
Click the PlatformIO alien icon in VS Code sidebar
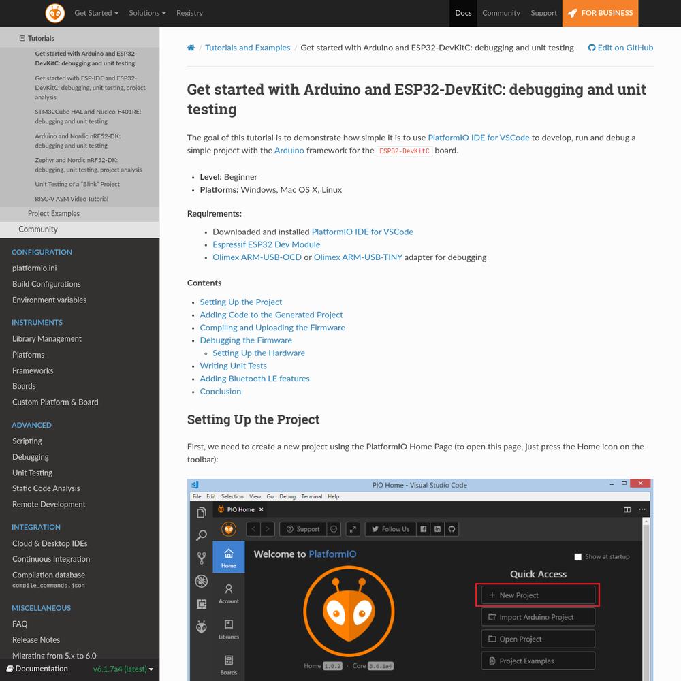click(x=201, y=627)
